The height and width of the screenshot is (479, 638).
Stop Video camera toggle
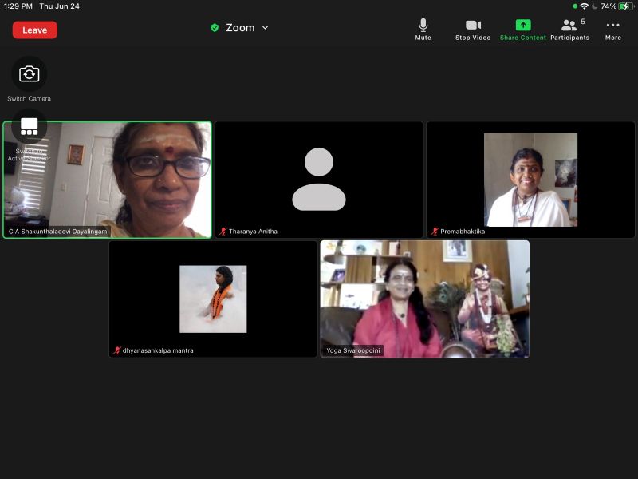(473, 29)
